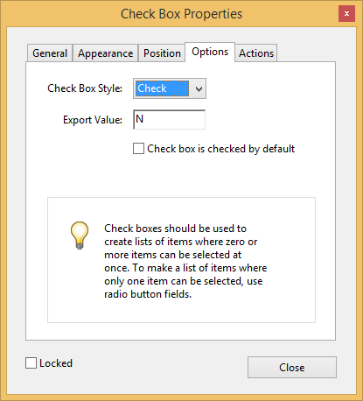Enable the checked by default checkbox

[138, 148]
